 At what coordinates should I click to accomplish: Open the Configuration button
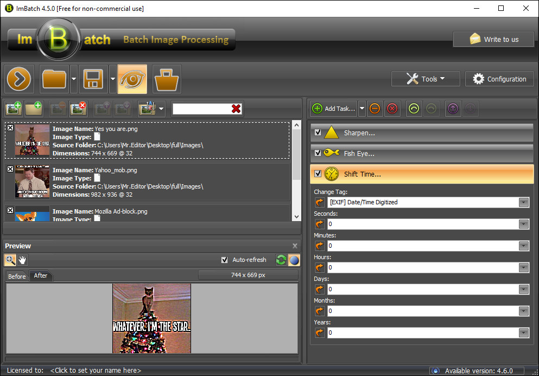point(499,79)
